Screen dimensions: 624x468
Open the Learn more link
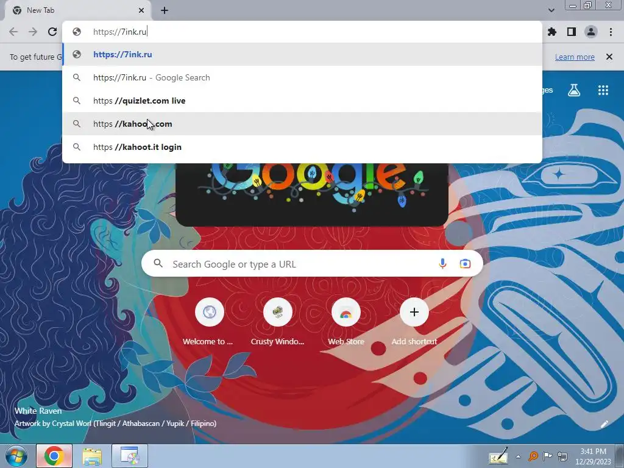tap(575, 57)
